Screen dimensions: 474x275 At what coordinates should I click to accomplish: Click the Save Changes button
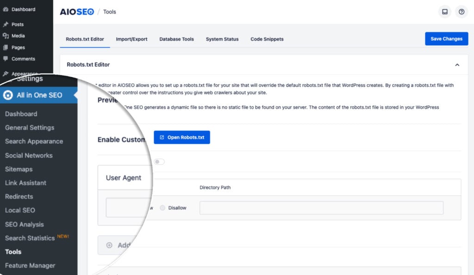pos(447,39)
